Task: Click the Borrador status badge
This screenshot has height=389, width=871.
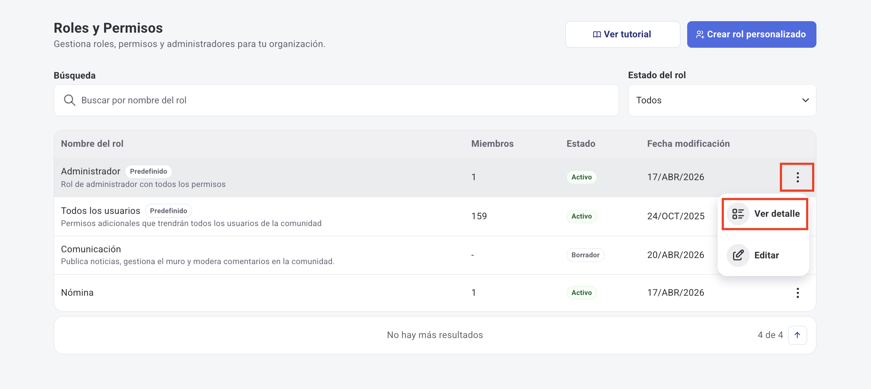Action: pyautogui.click(x=585, y=255)
